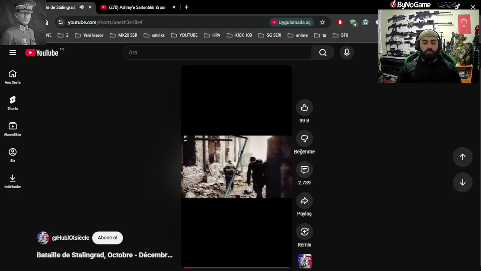Open the Siz profile section
Viewport: 481px width, 271px height.
click(13, 155)
